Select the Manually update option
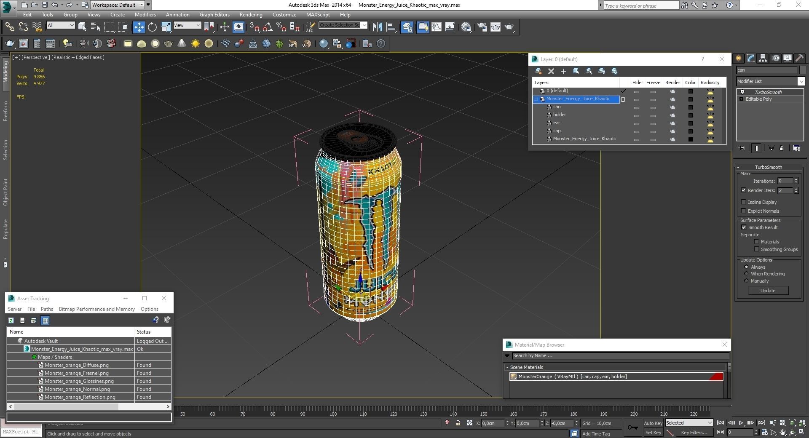 [x=746, y=281]
